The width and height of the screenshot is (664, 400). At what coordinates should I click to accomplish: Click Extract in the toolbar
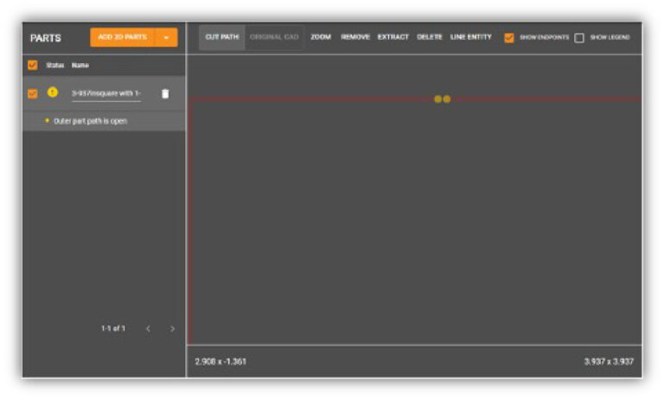point(393,37)
